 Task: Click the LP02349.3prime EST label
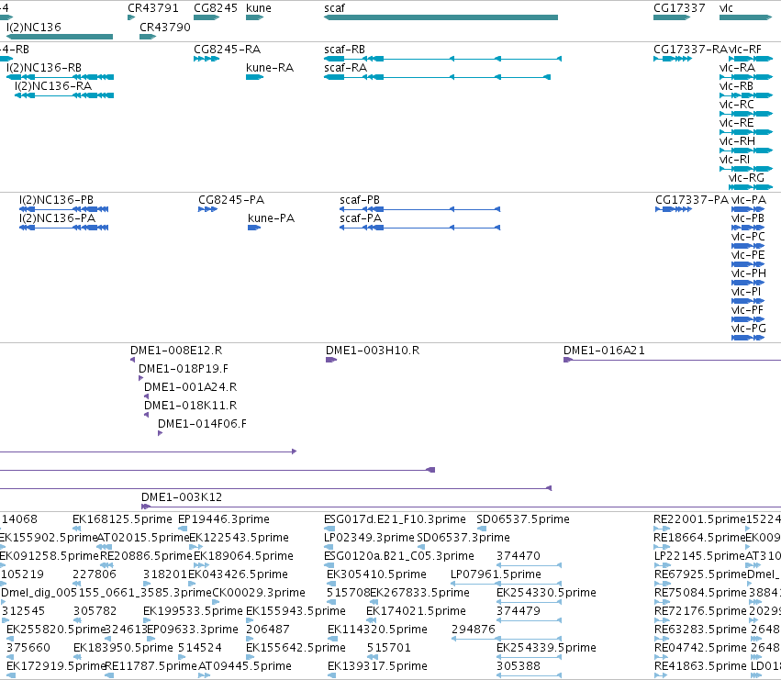coord(369,538)
